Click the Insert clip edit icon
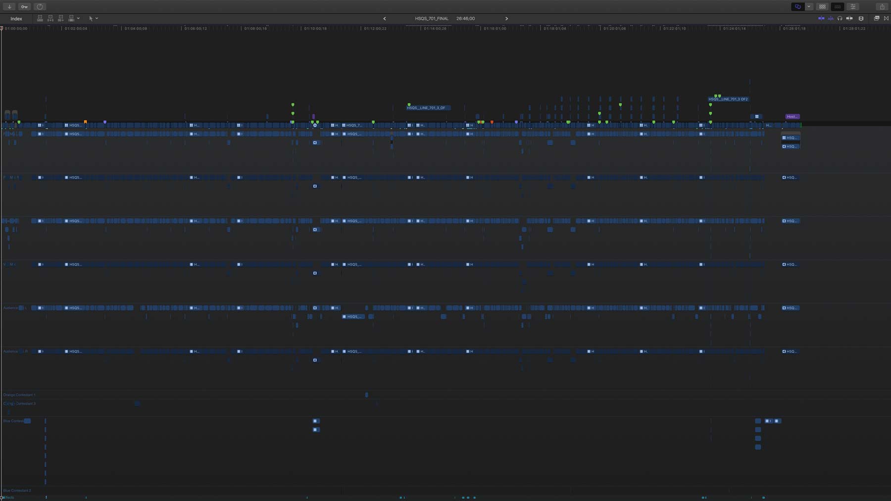This screenshot has height=501, width=891. coord(50,18)
